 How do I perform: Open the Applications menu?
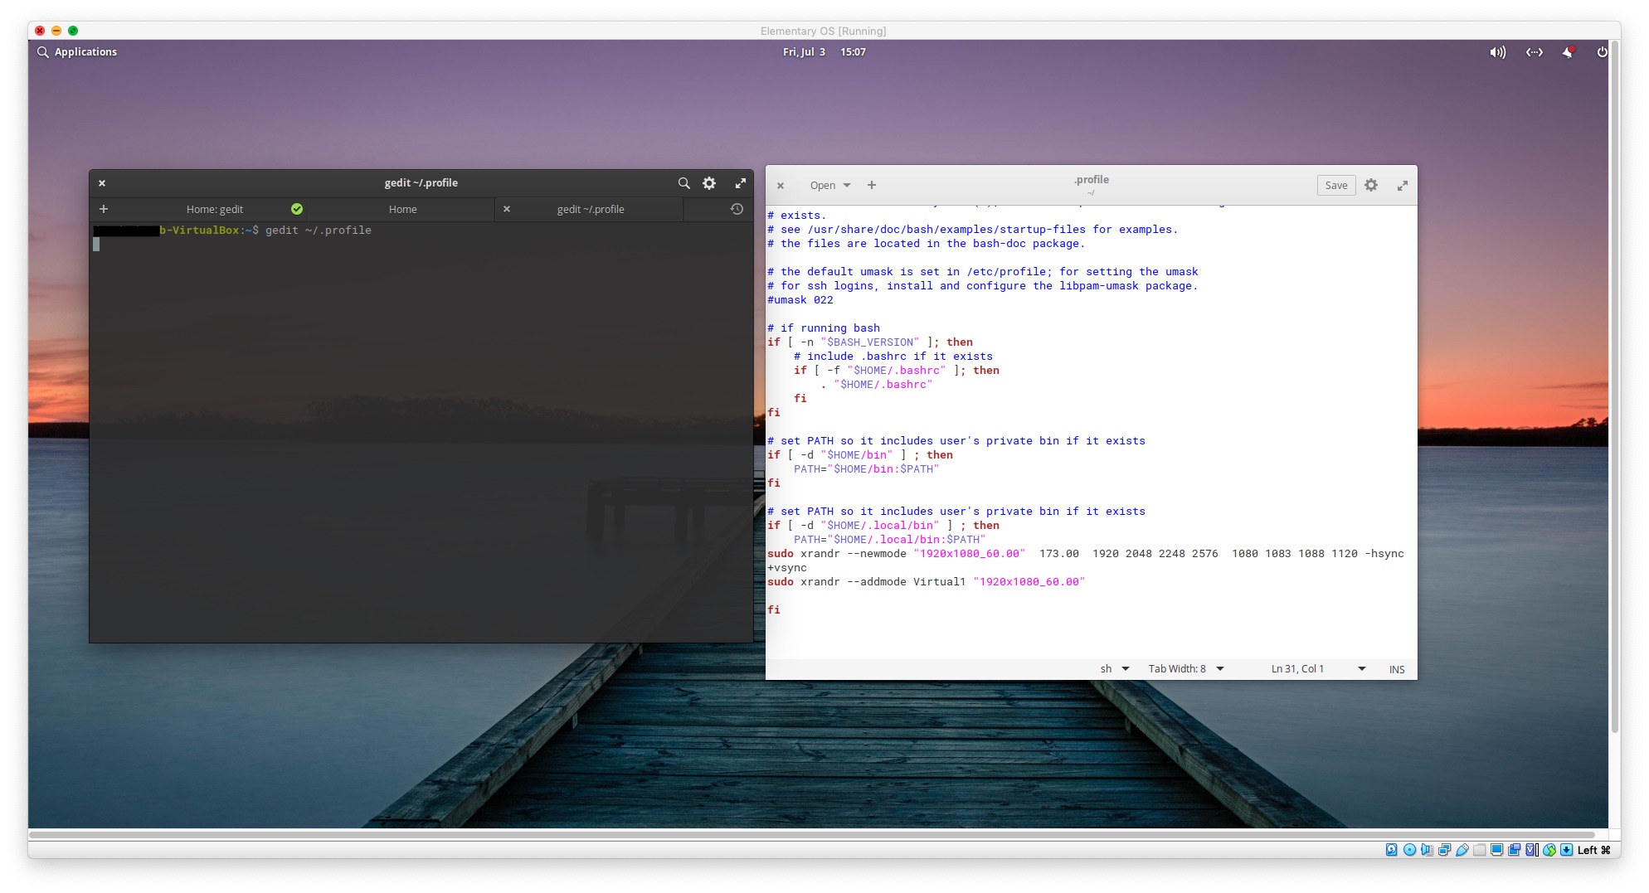[77, 51]
